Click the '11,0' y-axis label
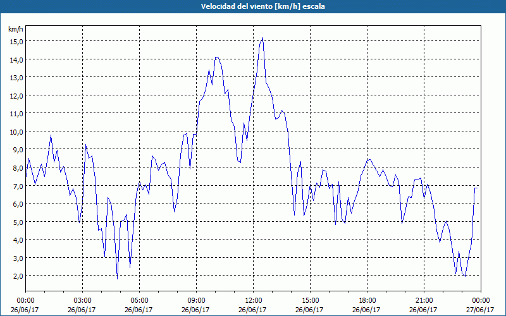Image resolution: width=506 pixels, height=316 pixels. click(x=16, y=114)
